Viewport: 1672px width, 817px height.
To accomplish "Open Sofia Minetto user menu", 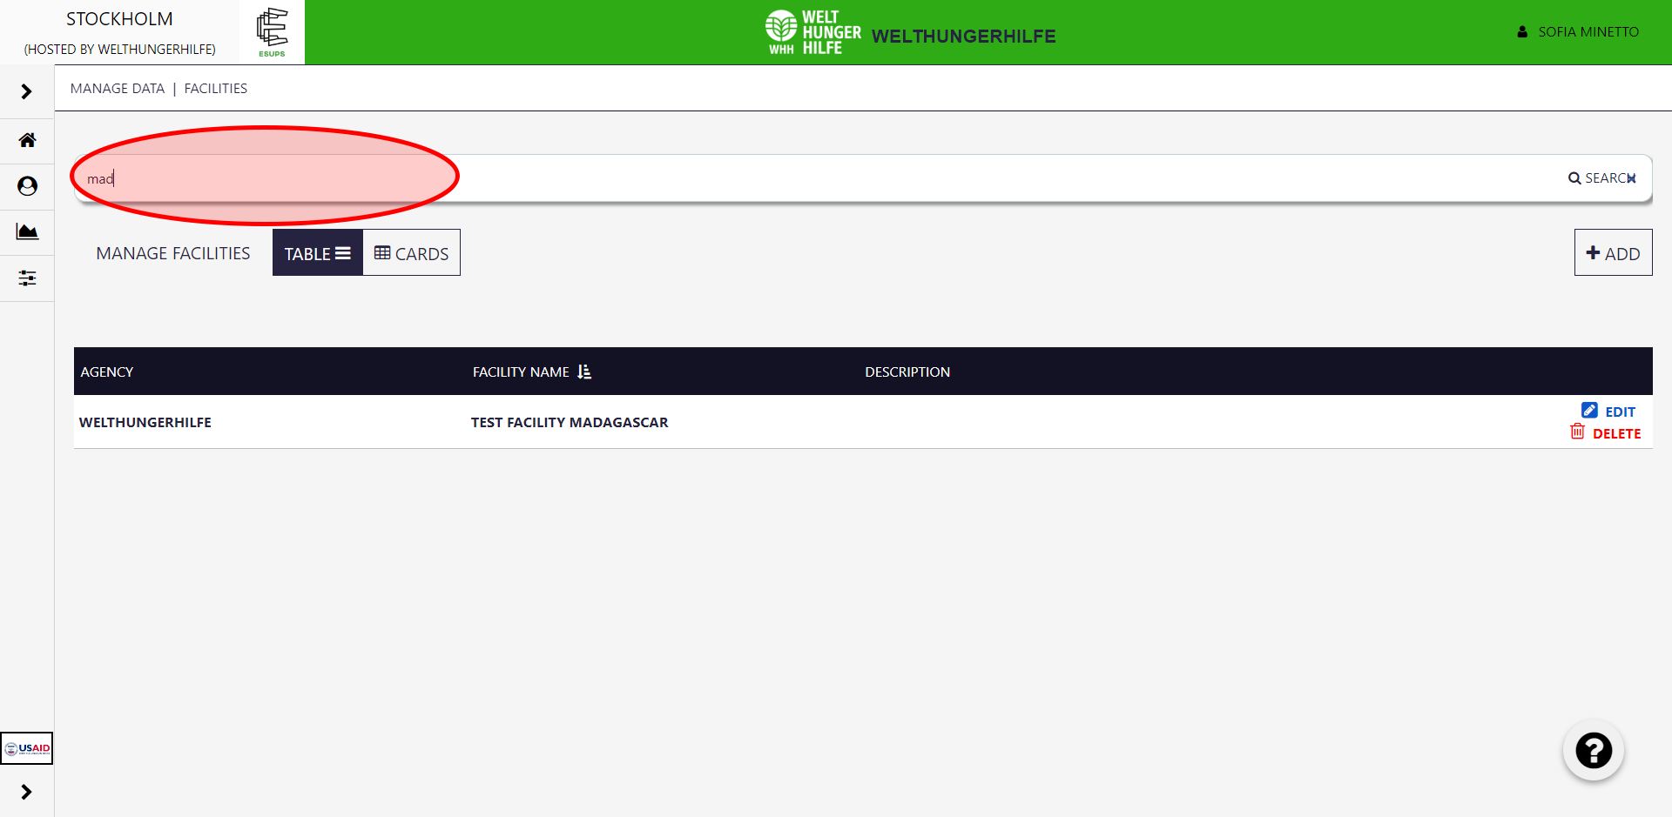I will 1578,32.
